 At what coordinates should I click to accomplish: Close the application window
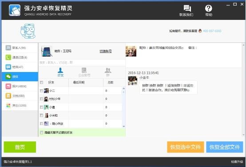coord(242,4)
